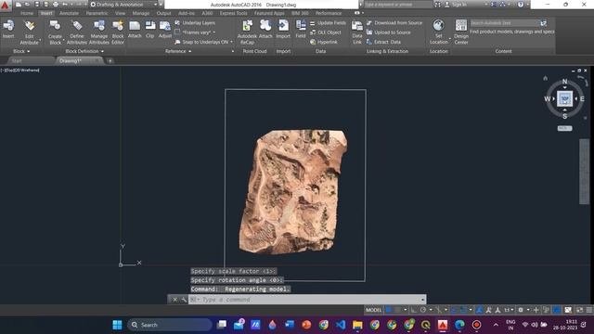This screenshot has height=334, width=594.
Task: Expand the Reference panel title
Action: tap(178, 51)
